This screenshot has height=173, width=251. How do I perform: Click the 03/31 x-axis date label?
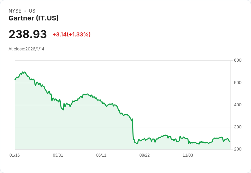pyautogui.click(x=58, y=155)
